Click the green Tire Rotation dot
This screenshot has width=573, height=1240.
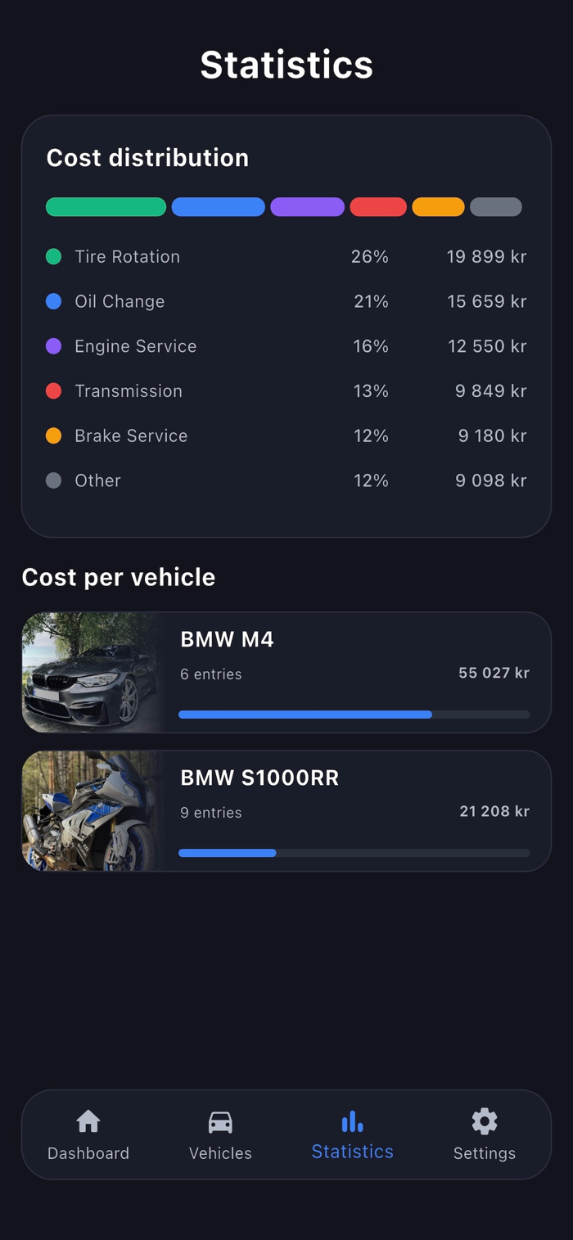tap(54, 256)
